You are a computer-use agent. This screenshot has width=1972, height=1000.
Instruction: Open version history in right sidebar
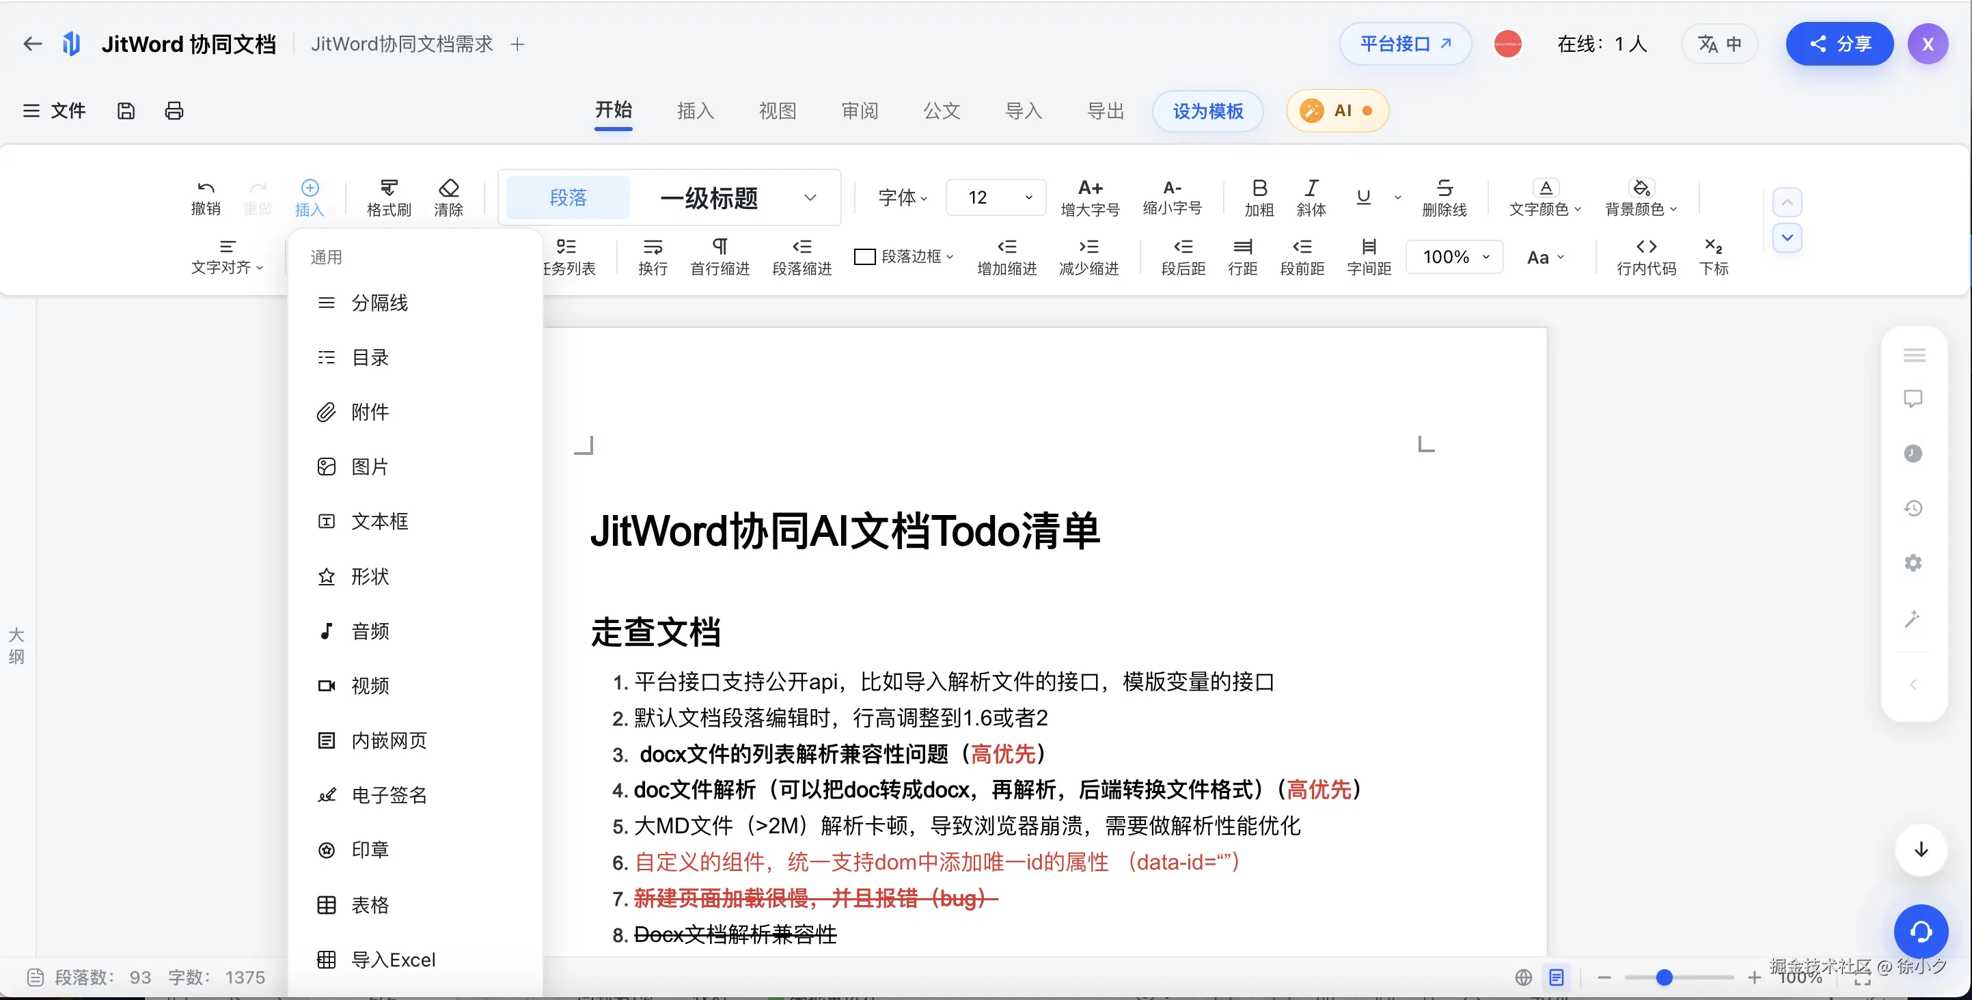(1913, 508)
